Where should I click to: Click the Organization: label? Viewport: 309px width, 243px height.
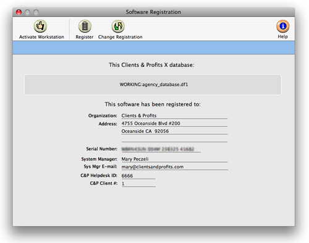tap(103, 116)
